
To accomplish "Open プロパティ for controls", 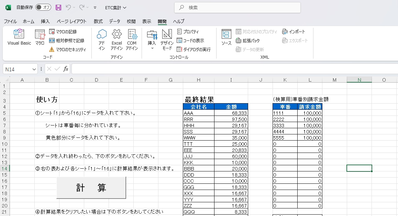I will [x=188, y=32].
